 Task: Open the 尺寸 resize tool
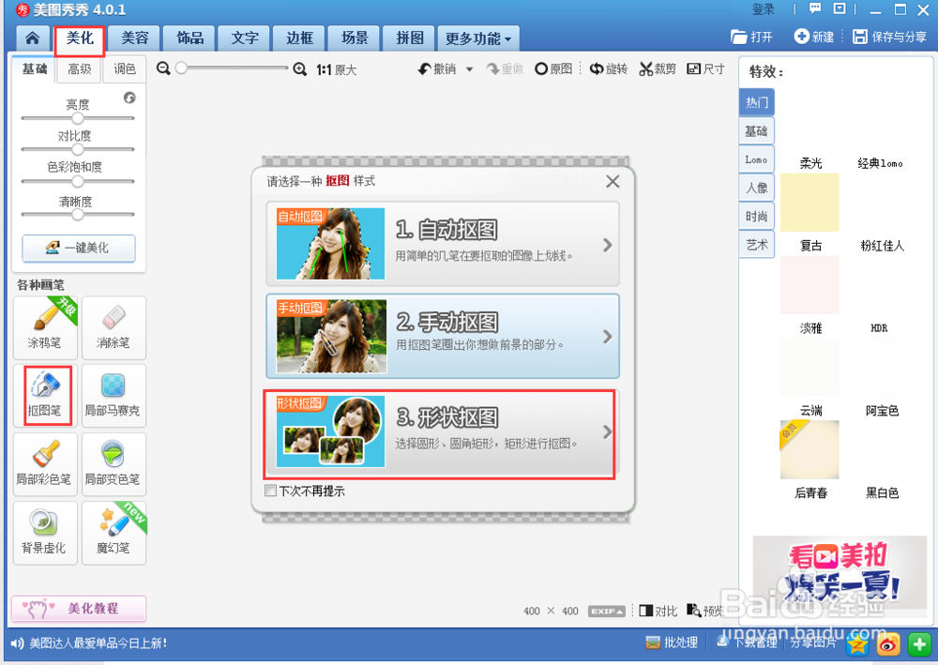[x=706, y=68]
